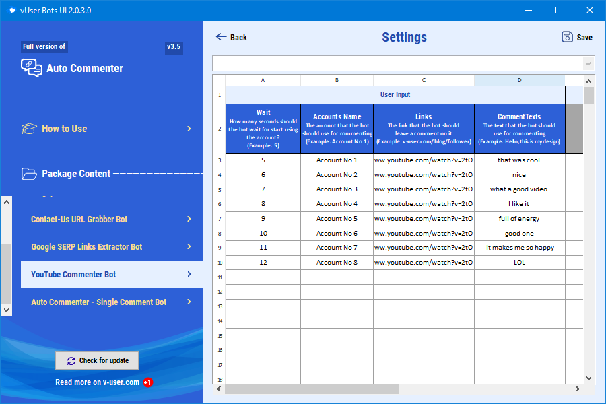Click the spreadsheet vertical scroll up arrow

click(588, 81)
